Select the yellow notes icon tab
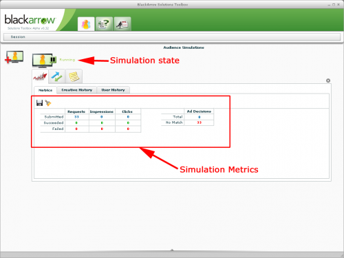 coord(74,76)
